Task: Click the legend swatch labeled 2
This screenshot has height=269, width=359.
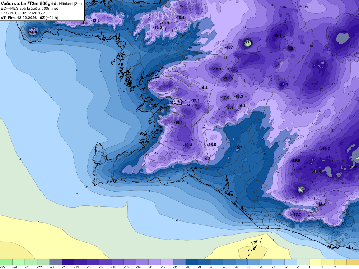Action: [340, 262]
